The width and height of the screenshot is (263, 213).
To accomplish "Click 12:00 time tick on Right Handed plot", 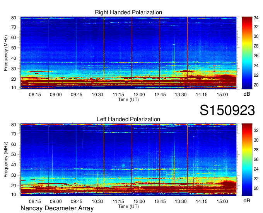I will [139, 95].
